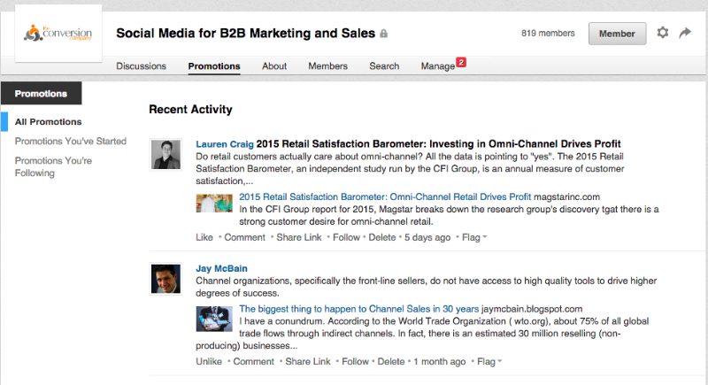The image size is (708, 385).
Task: Open the group settings gear icon
Action: point(662,33)
